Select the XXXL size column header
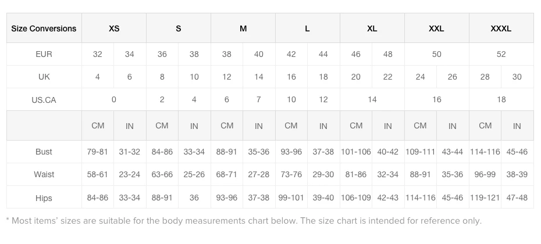Viewport: 541px width, 244px height. pyautogui.click(x=501, y=28)
